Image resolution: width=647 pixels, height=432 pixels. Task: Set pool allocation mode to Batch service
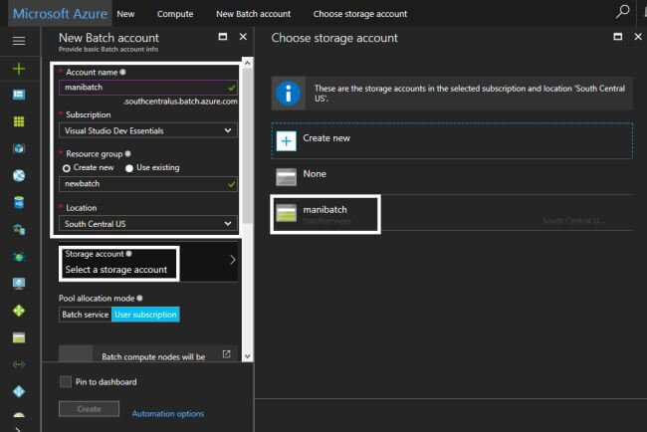pyautogui.click(x=85, y=315)
